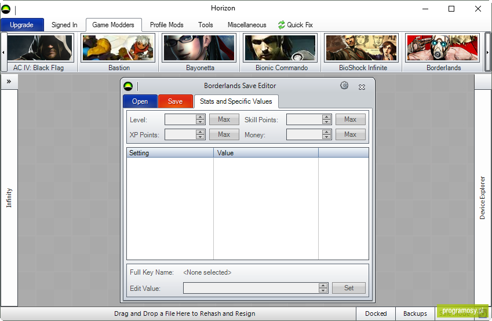Click the Skill Points input field

tap(304, 119)
